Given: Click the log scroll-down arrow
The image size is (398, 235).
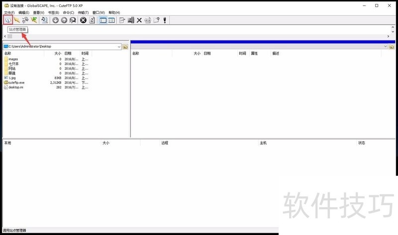Looking at the screenshot, I should pos(393,32).
